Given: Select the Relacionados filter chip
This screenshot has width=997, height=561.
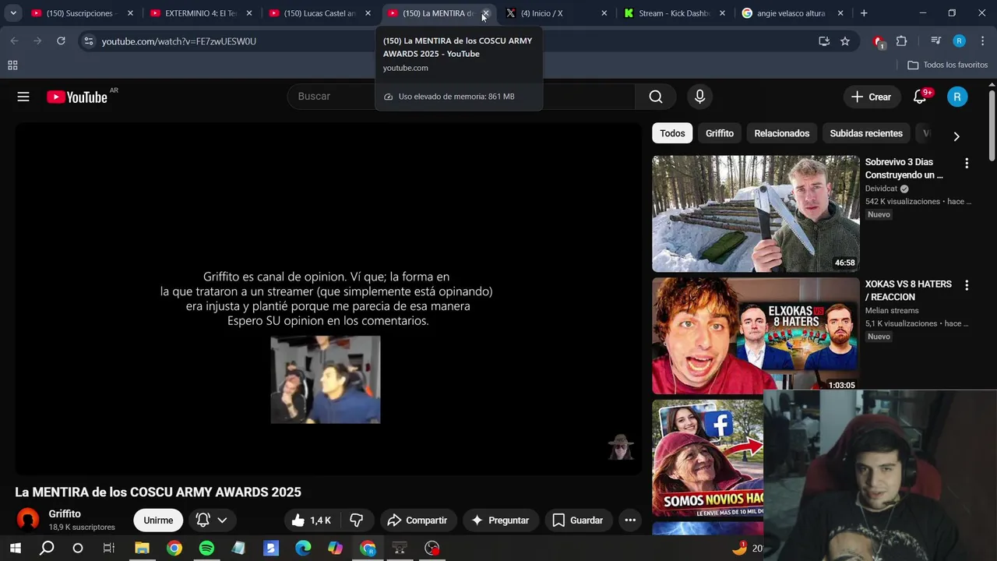Looking at the screenshot, I should pyautogui.click(x=781, y=133).
